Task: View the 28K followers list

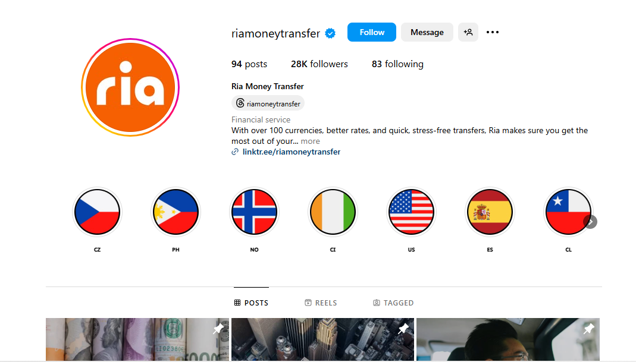Action: 319,64
